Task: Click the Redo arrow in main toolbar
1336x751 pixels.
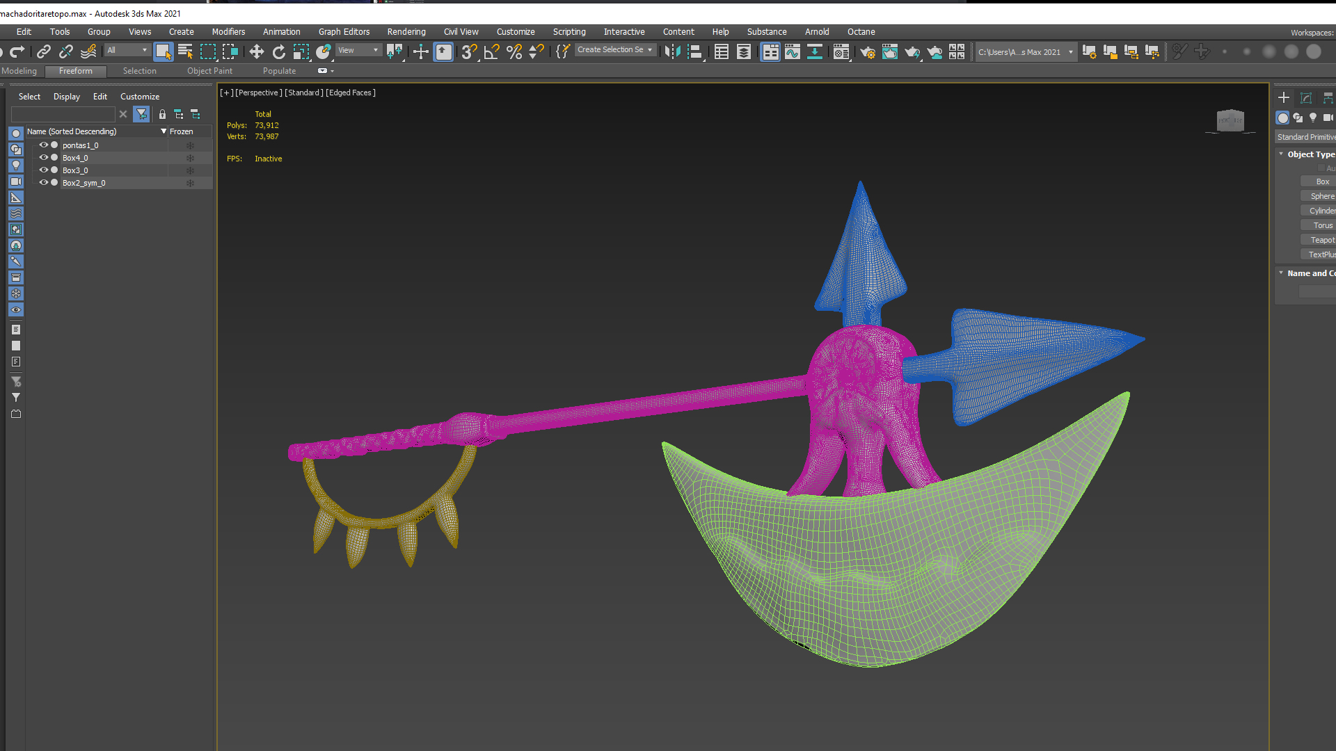Action: (17, 51)
